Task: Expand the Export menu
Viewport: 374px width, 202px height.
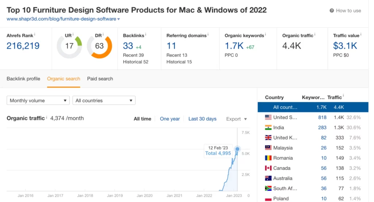Action: 237,119
